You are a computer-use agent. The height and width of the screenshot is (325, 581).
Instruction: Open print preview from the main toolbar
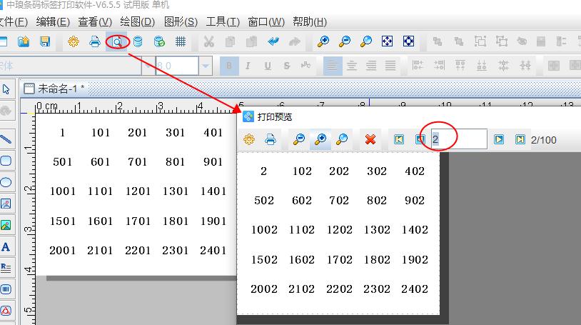[116, 41]
